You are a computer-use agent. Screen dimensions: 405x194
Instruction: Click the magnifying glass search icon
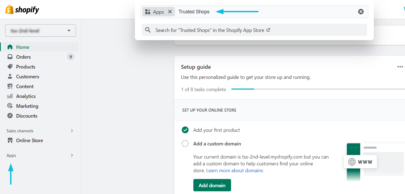148,30
